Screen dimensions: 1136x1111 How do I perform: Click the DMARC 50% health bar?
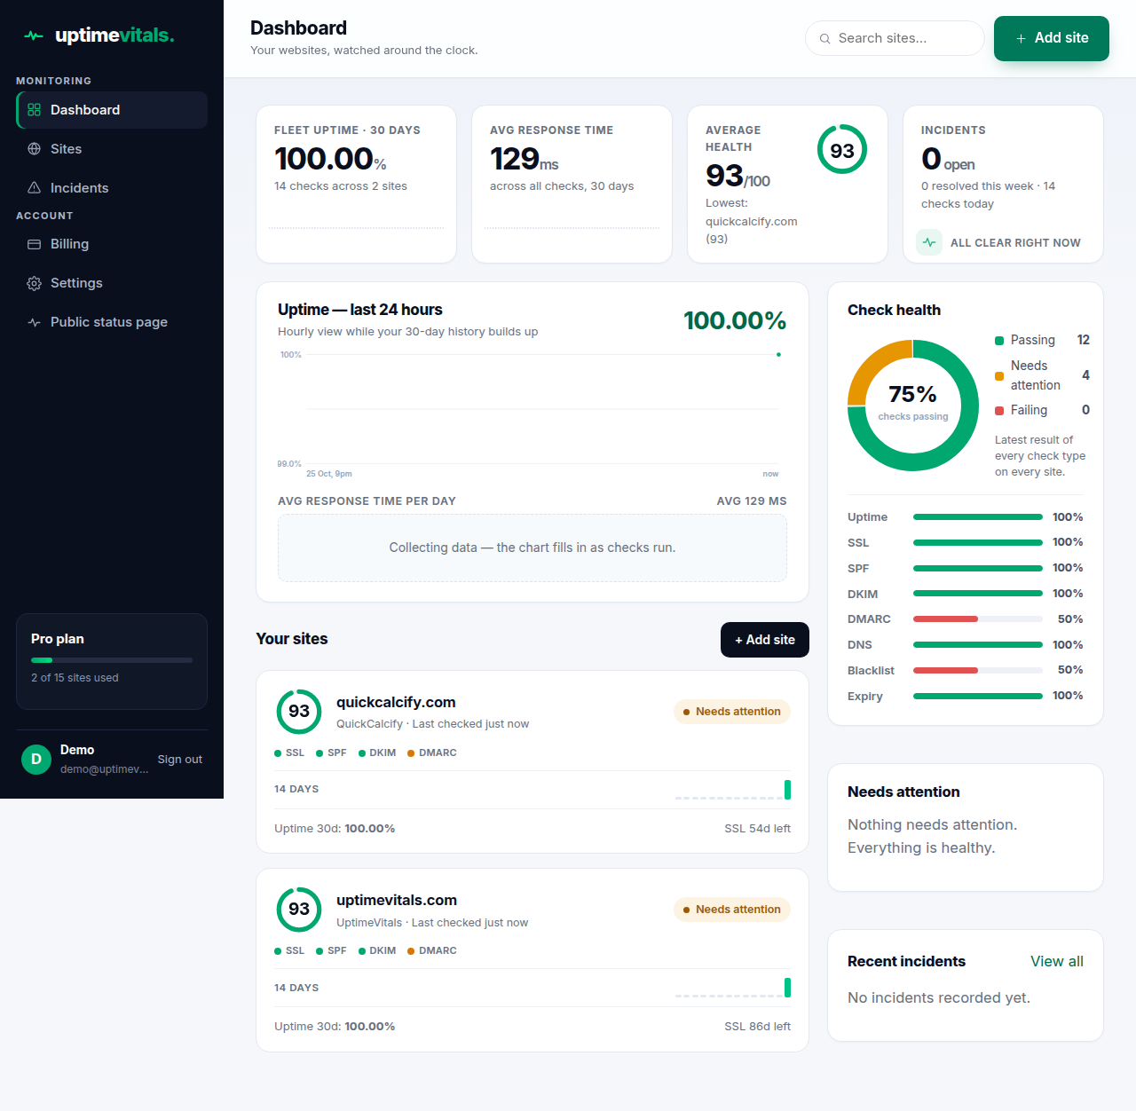978,619
